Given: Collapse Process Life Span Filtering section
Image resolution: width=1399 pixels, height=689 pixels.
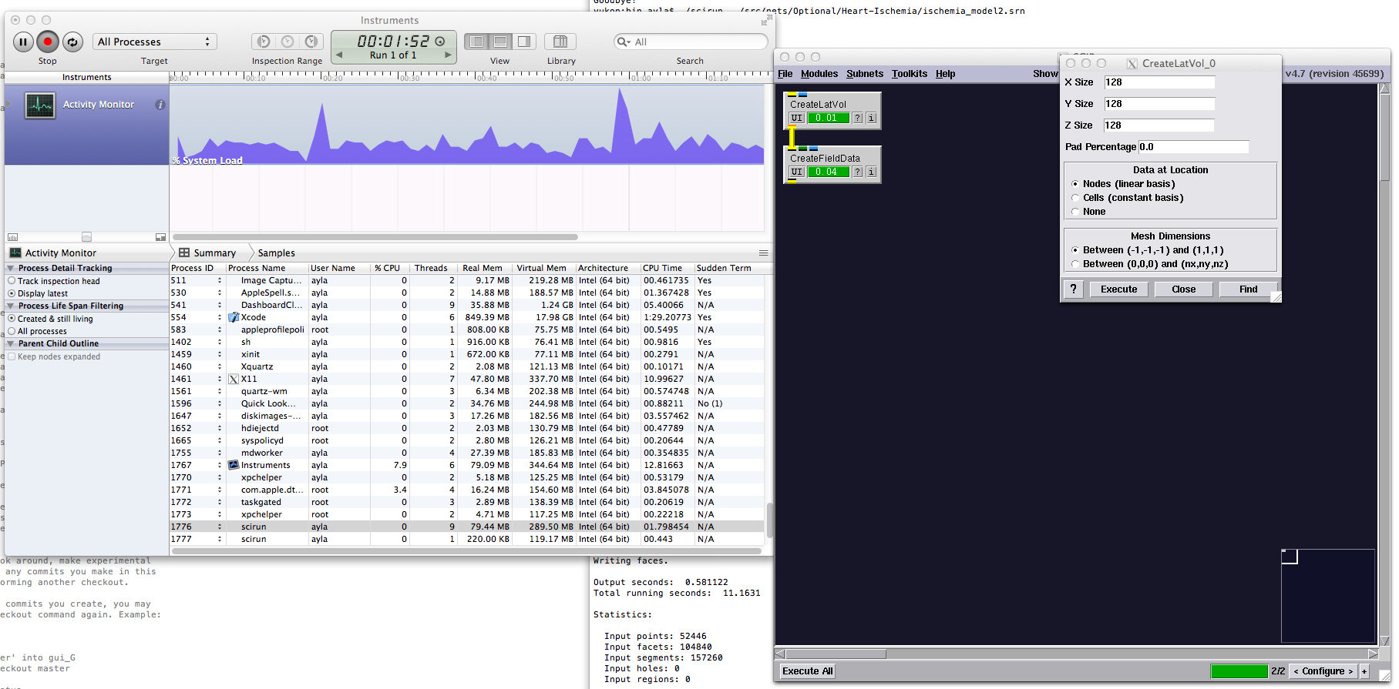Looking at the screenshot, I should coord(11,306).
